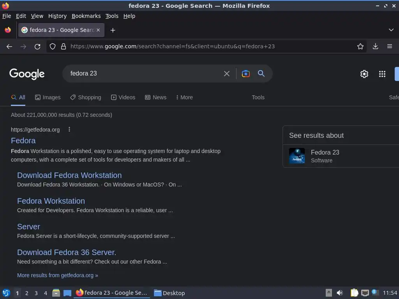Close the fedora 23 tab
399x299 pixels.
click(x=98, y=30)
